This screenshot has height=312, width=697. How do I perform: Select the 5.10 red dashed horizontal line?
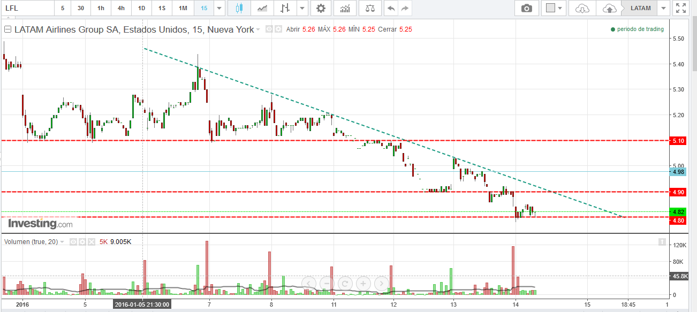tap(335, 141)
